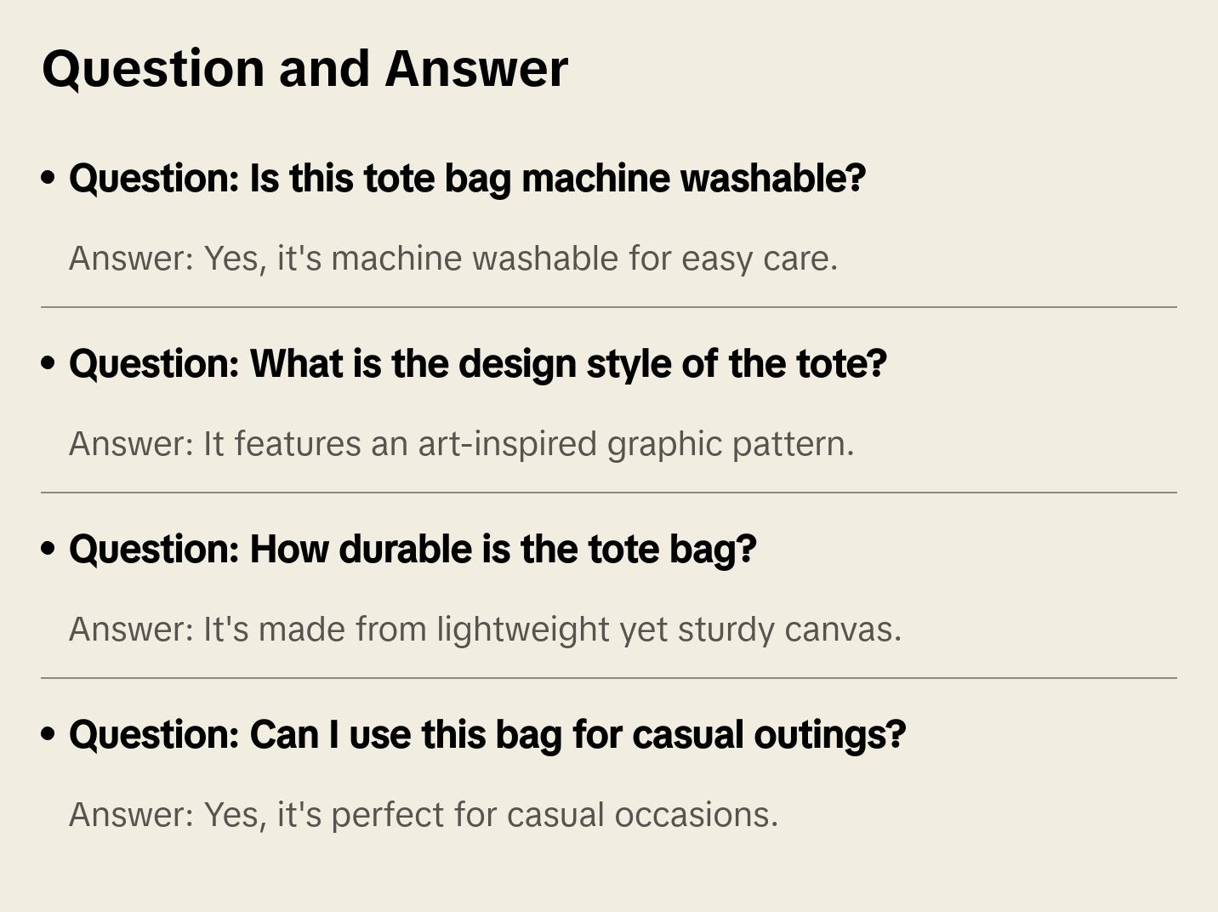Expand the design style question
1218x912 pixels.
coord(477,364)
